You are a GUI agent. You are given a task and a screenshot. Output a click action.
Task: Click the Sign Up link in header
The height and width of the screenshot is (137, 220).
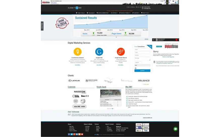click(129, 7)
